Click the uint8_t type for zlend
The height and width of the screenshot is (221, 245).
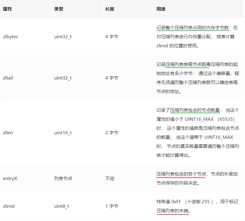tap(61, 206)
